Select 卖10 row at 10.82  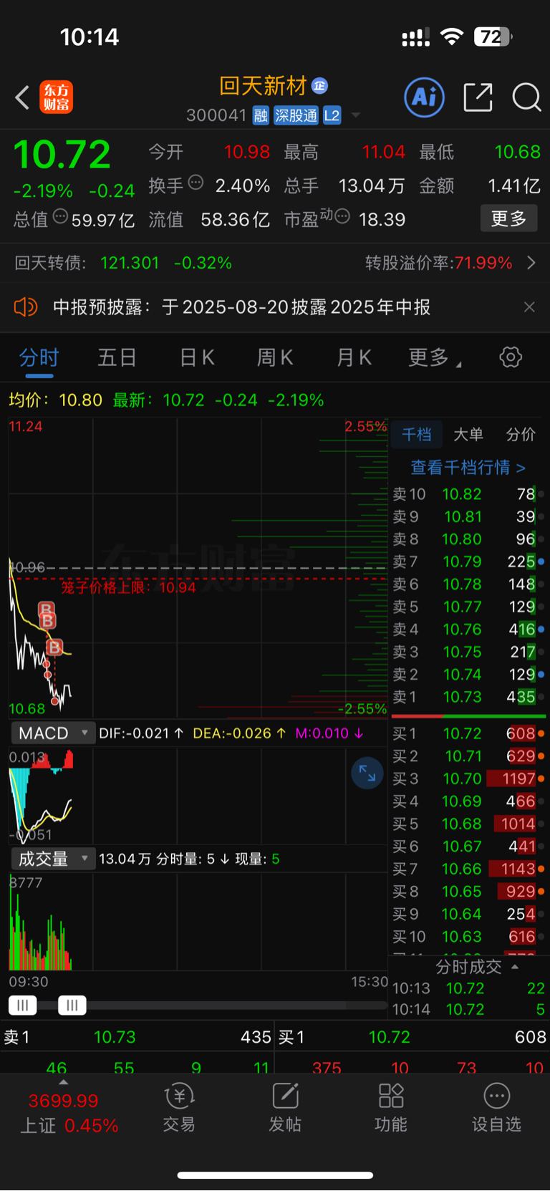[x=468, y=494]
